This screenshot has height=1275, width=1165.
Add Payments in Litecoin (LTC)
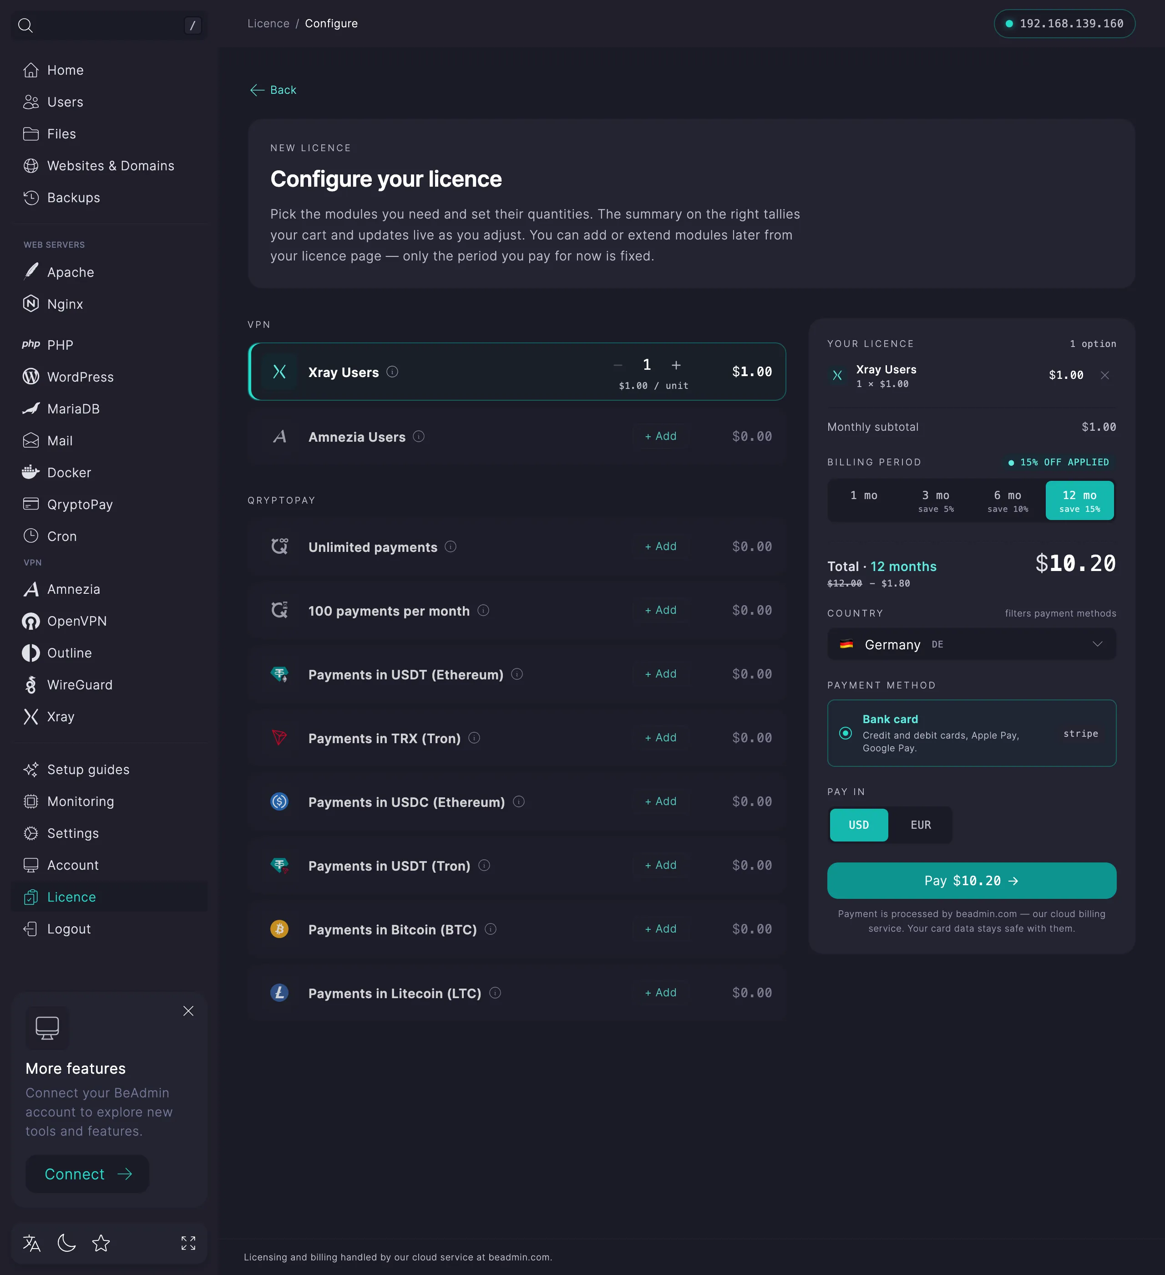pos(661,993)
